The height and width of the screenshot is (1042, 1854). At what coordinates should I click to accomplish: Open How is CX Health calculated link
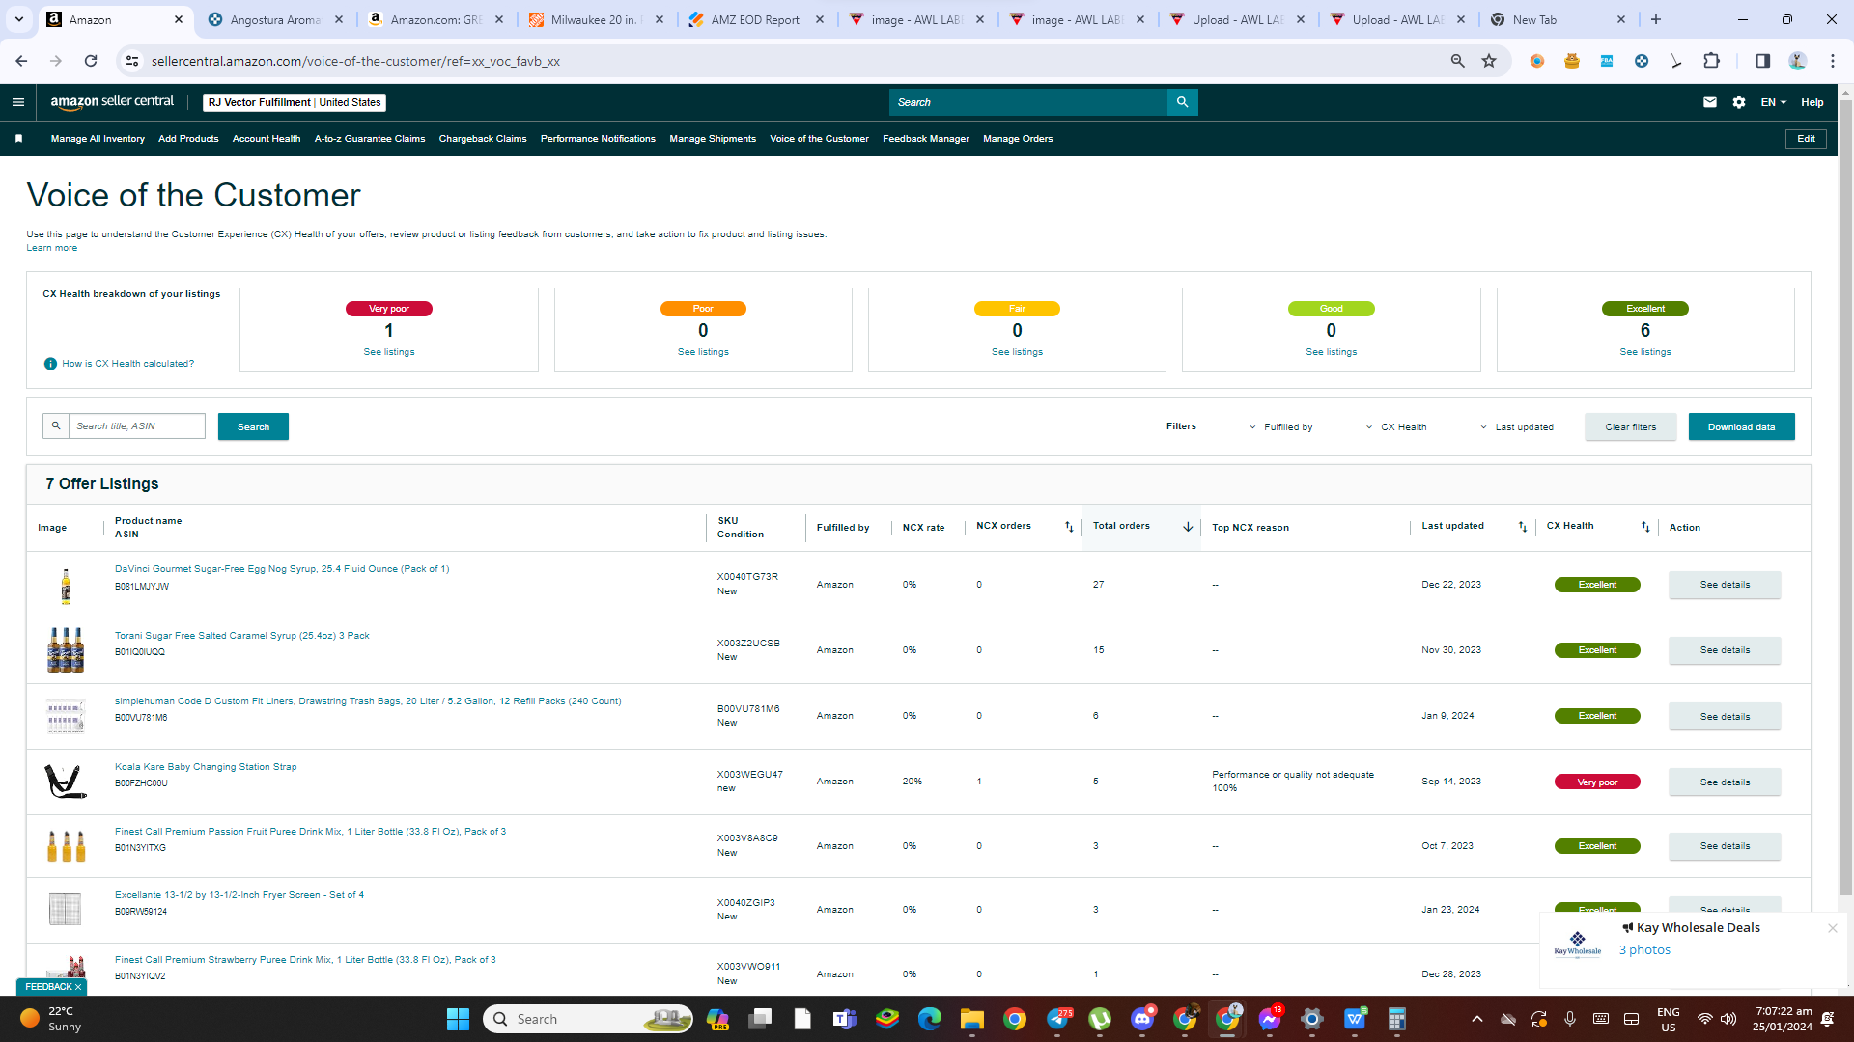coord(128,364)
